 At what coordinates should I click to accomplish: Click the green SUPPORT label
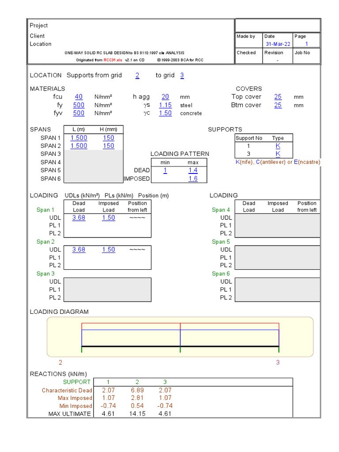77,382
